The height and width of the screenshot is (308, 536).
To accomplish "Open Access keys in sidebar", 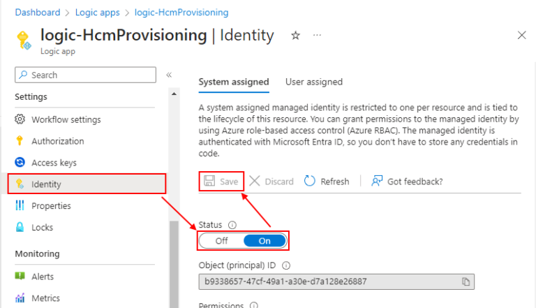I will pyautogui.click(x=54, y=163).
